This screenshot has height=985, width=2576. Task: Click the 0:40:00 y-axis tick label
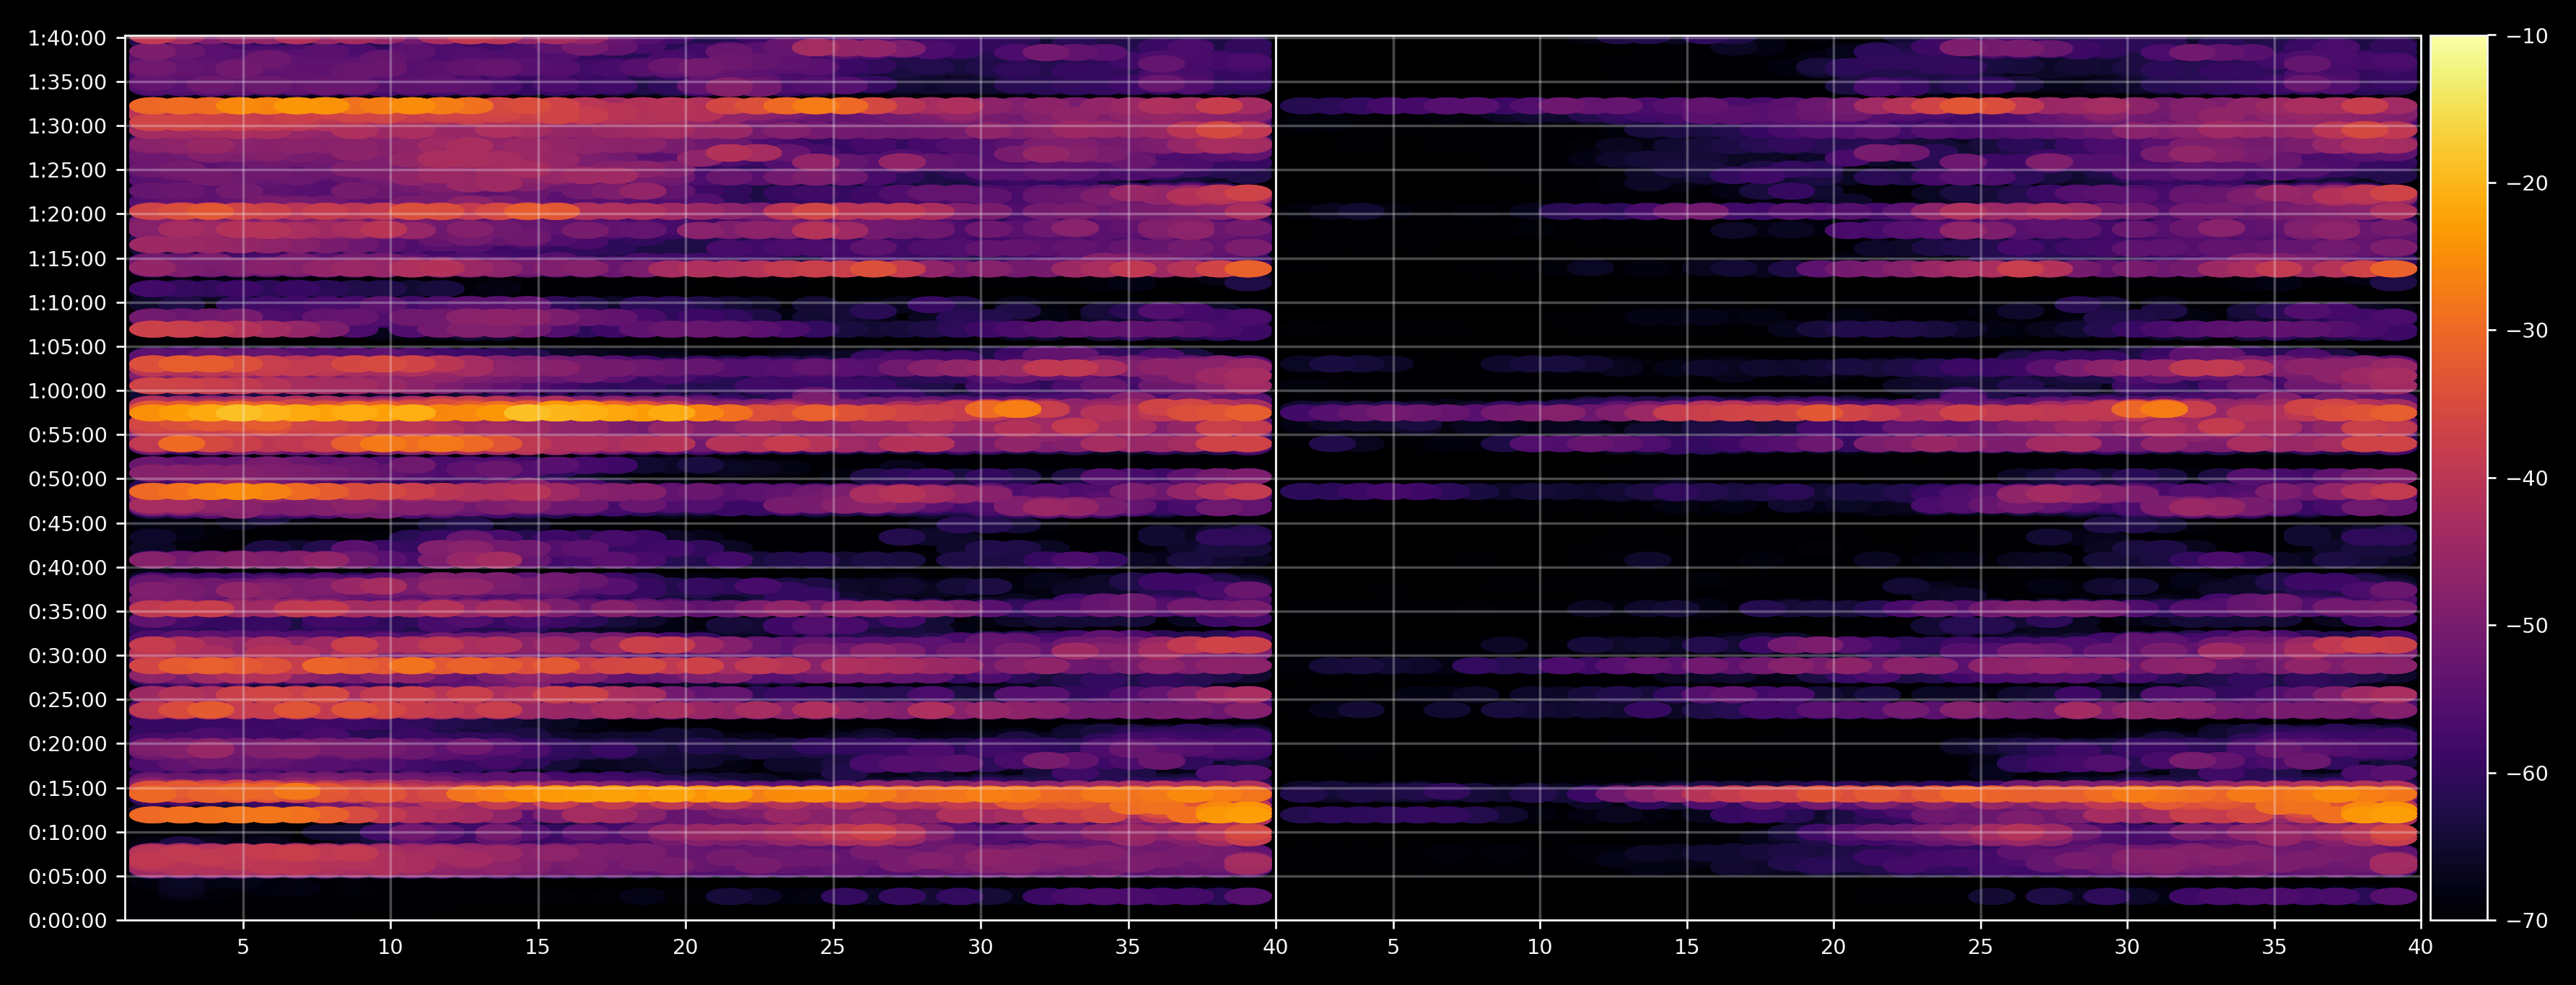point(67,567)
